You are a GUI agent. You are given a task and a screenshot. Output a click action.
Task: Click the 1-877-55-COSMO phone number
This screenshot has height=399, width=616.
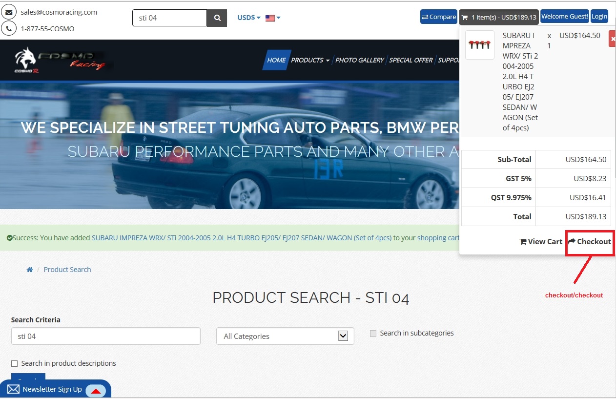click(47, 29)
